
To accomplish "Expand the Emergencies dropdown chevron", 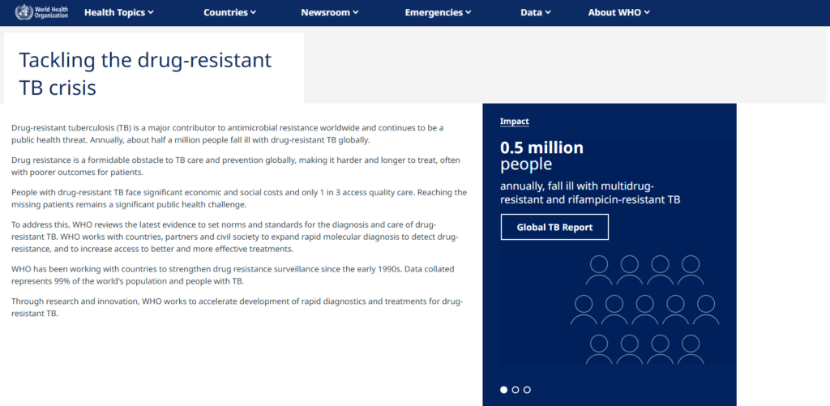I will [468, 12].
